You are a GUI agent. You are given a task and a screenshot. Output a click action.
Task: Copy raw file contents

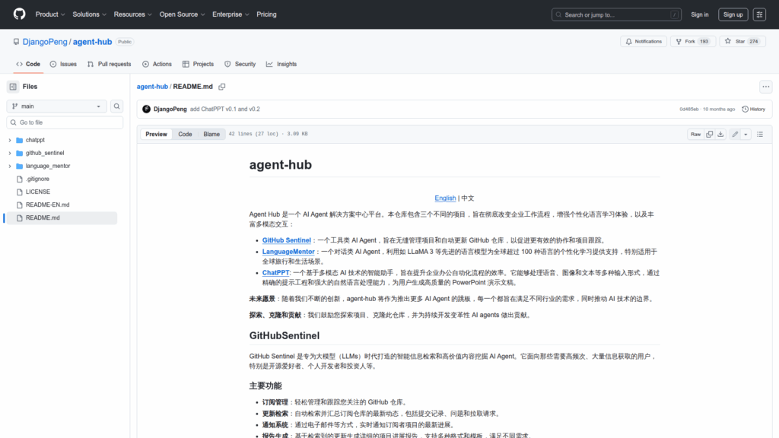click(709, 134)
